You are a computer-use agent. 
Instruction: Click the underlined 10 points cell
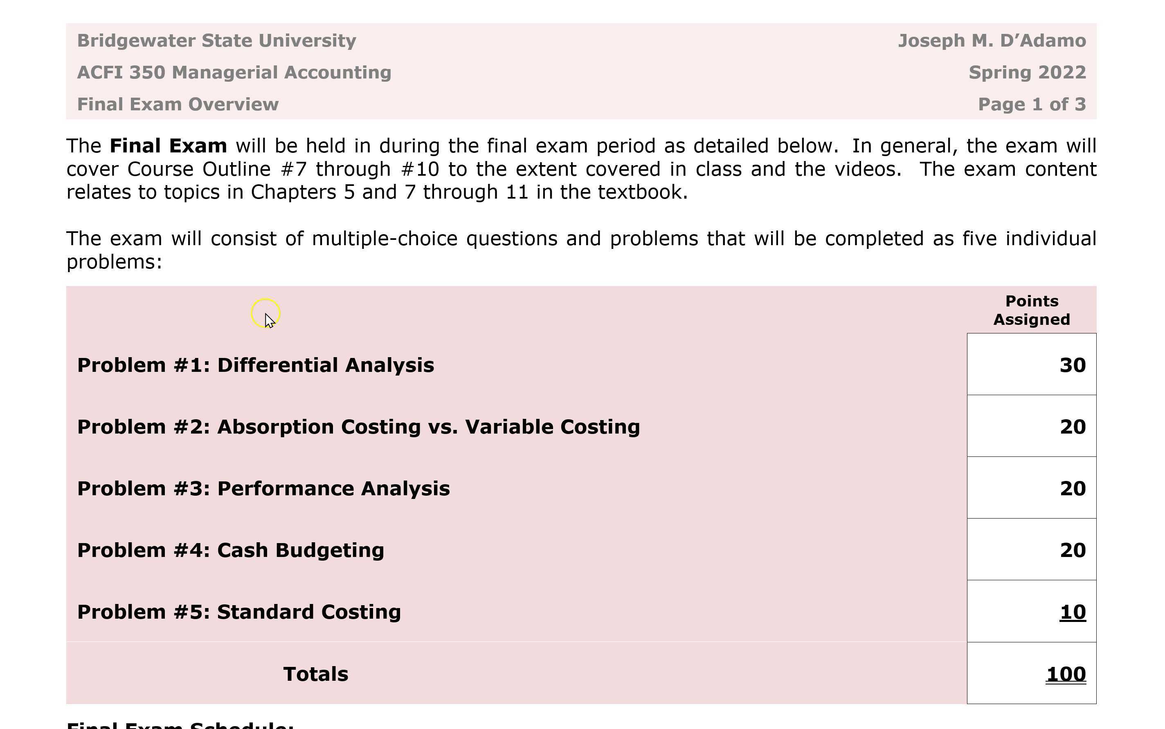click(x=1072, y=612)
